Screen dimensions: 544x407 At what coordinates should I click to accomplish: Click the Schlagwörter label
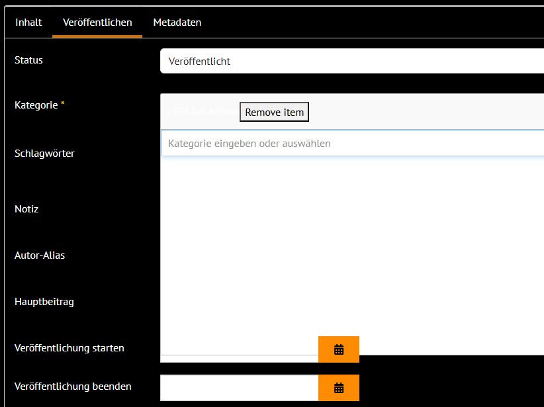[x=44, y=154]
